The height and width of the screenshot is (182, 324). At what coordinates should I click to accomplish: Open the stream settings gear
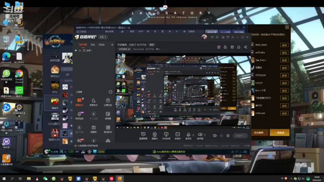point(228,135)
